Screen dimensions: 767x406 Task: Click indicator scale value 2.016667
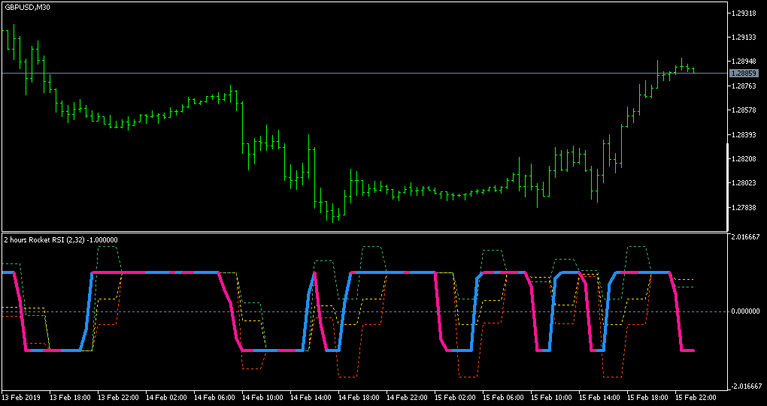746,236
